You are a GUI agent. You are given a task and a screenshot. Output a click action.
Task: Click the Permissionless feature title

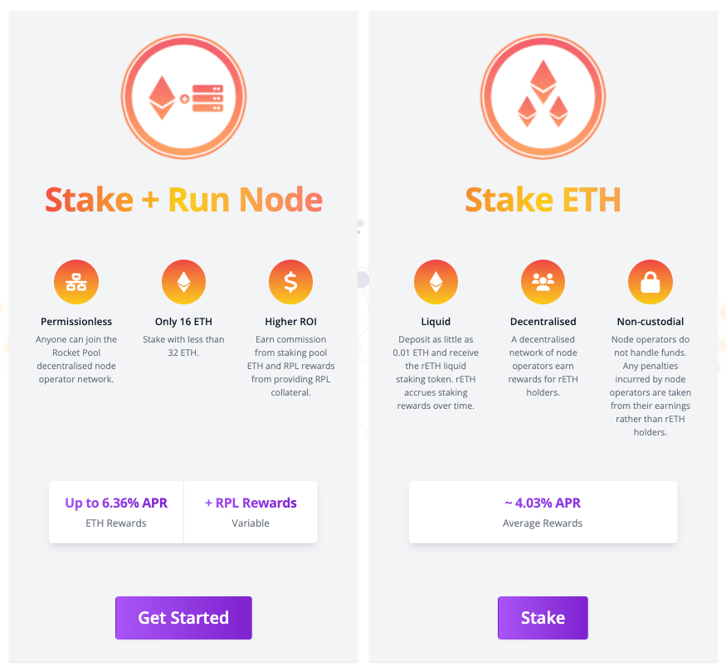(x=76, y=321)
